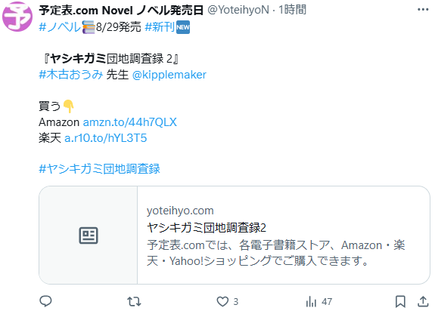Screen dimensions: 438x314
Task: Open the Rakuten a.r10.to/hYL3T5 link
Action: coord(106,138)
